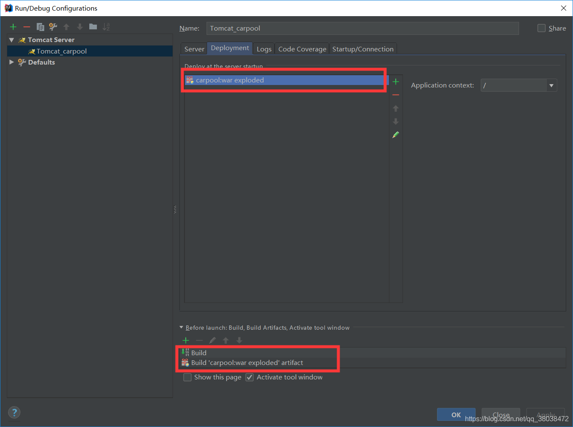Open the Logs tab

tap(264, 49)
